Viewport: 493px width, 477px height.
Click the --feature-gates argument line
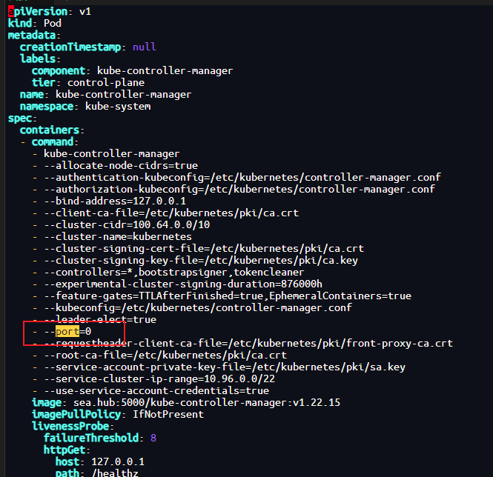[228, 296]
